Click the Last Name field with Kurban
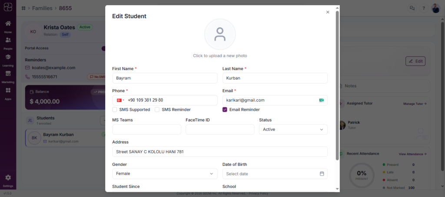The image size is (445, 197). [x=275, y=78]
